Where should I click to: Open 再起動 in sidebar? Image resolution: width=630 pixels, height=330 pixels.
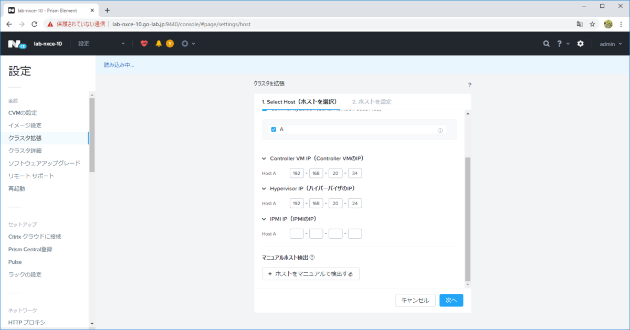(x=16, y=188)
